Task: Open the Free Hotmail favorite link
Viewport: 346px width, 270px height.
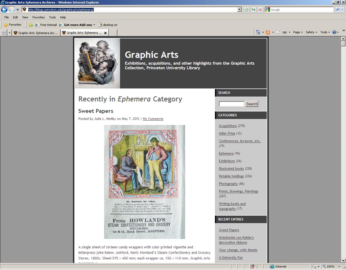Action: point(46,25)
